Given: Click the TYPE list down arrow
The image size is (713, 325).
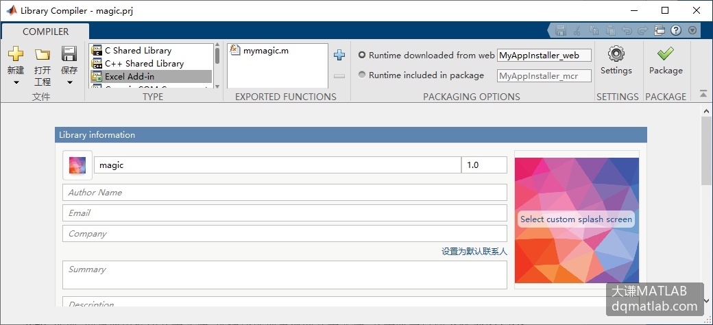Looking at the screenshot, I should tap(217, 86).
